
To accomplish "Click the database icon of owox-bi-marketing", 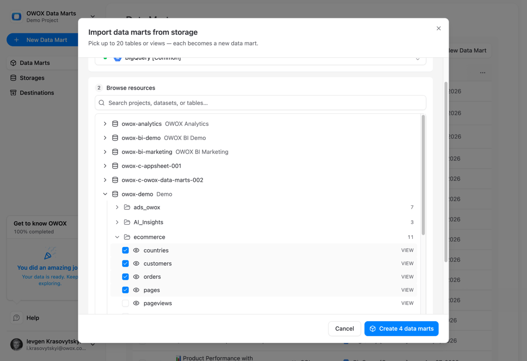I will tap(115, 152).
